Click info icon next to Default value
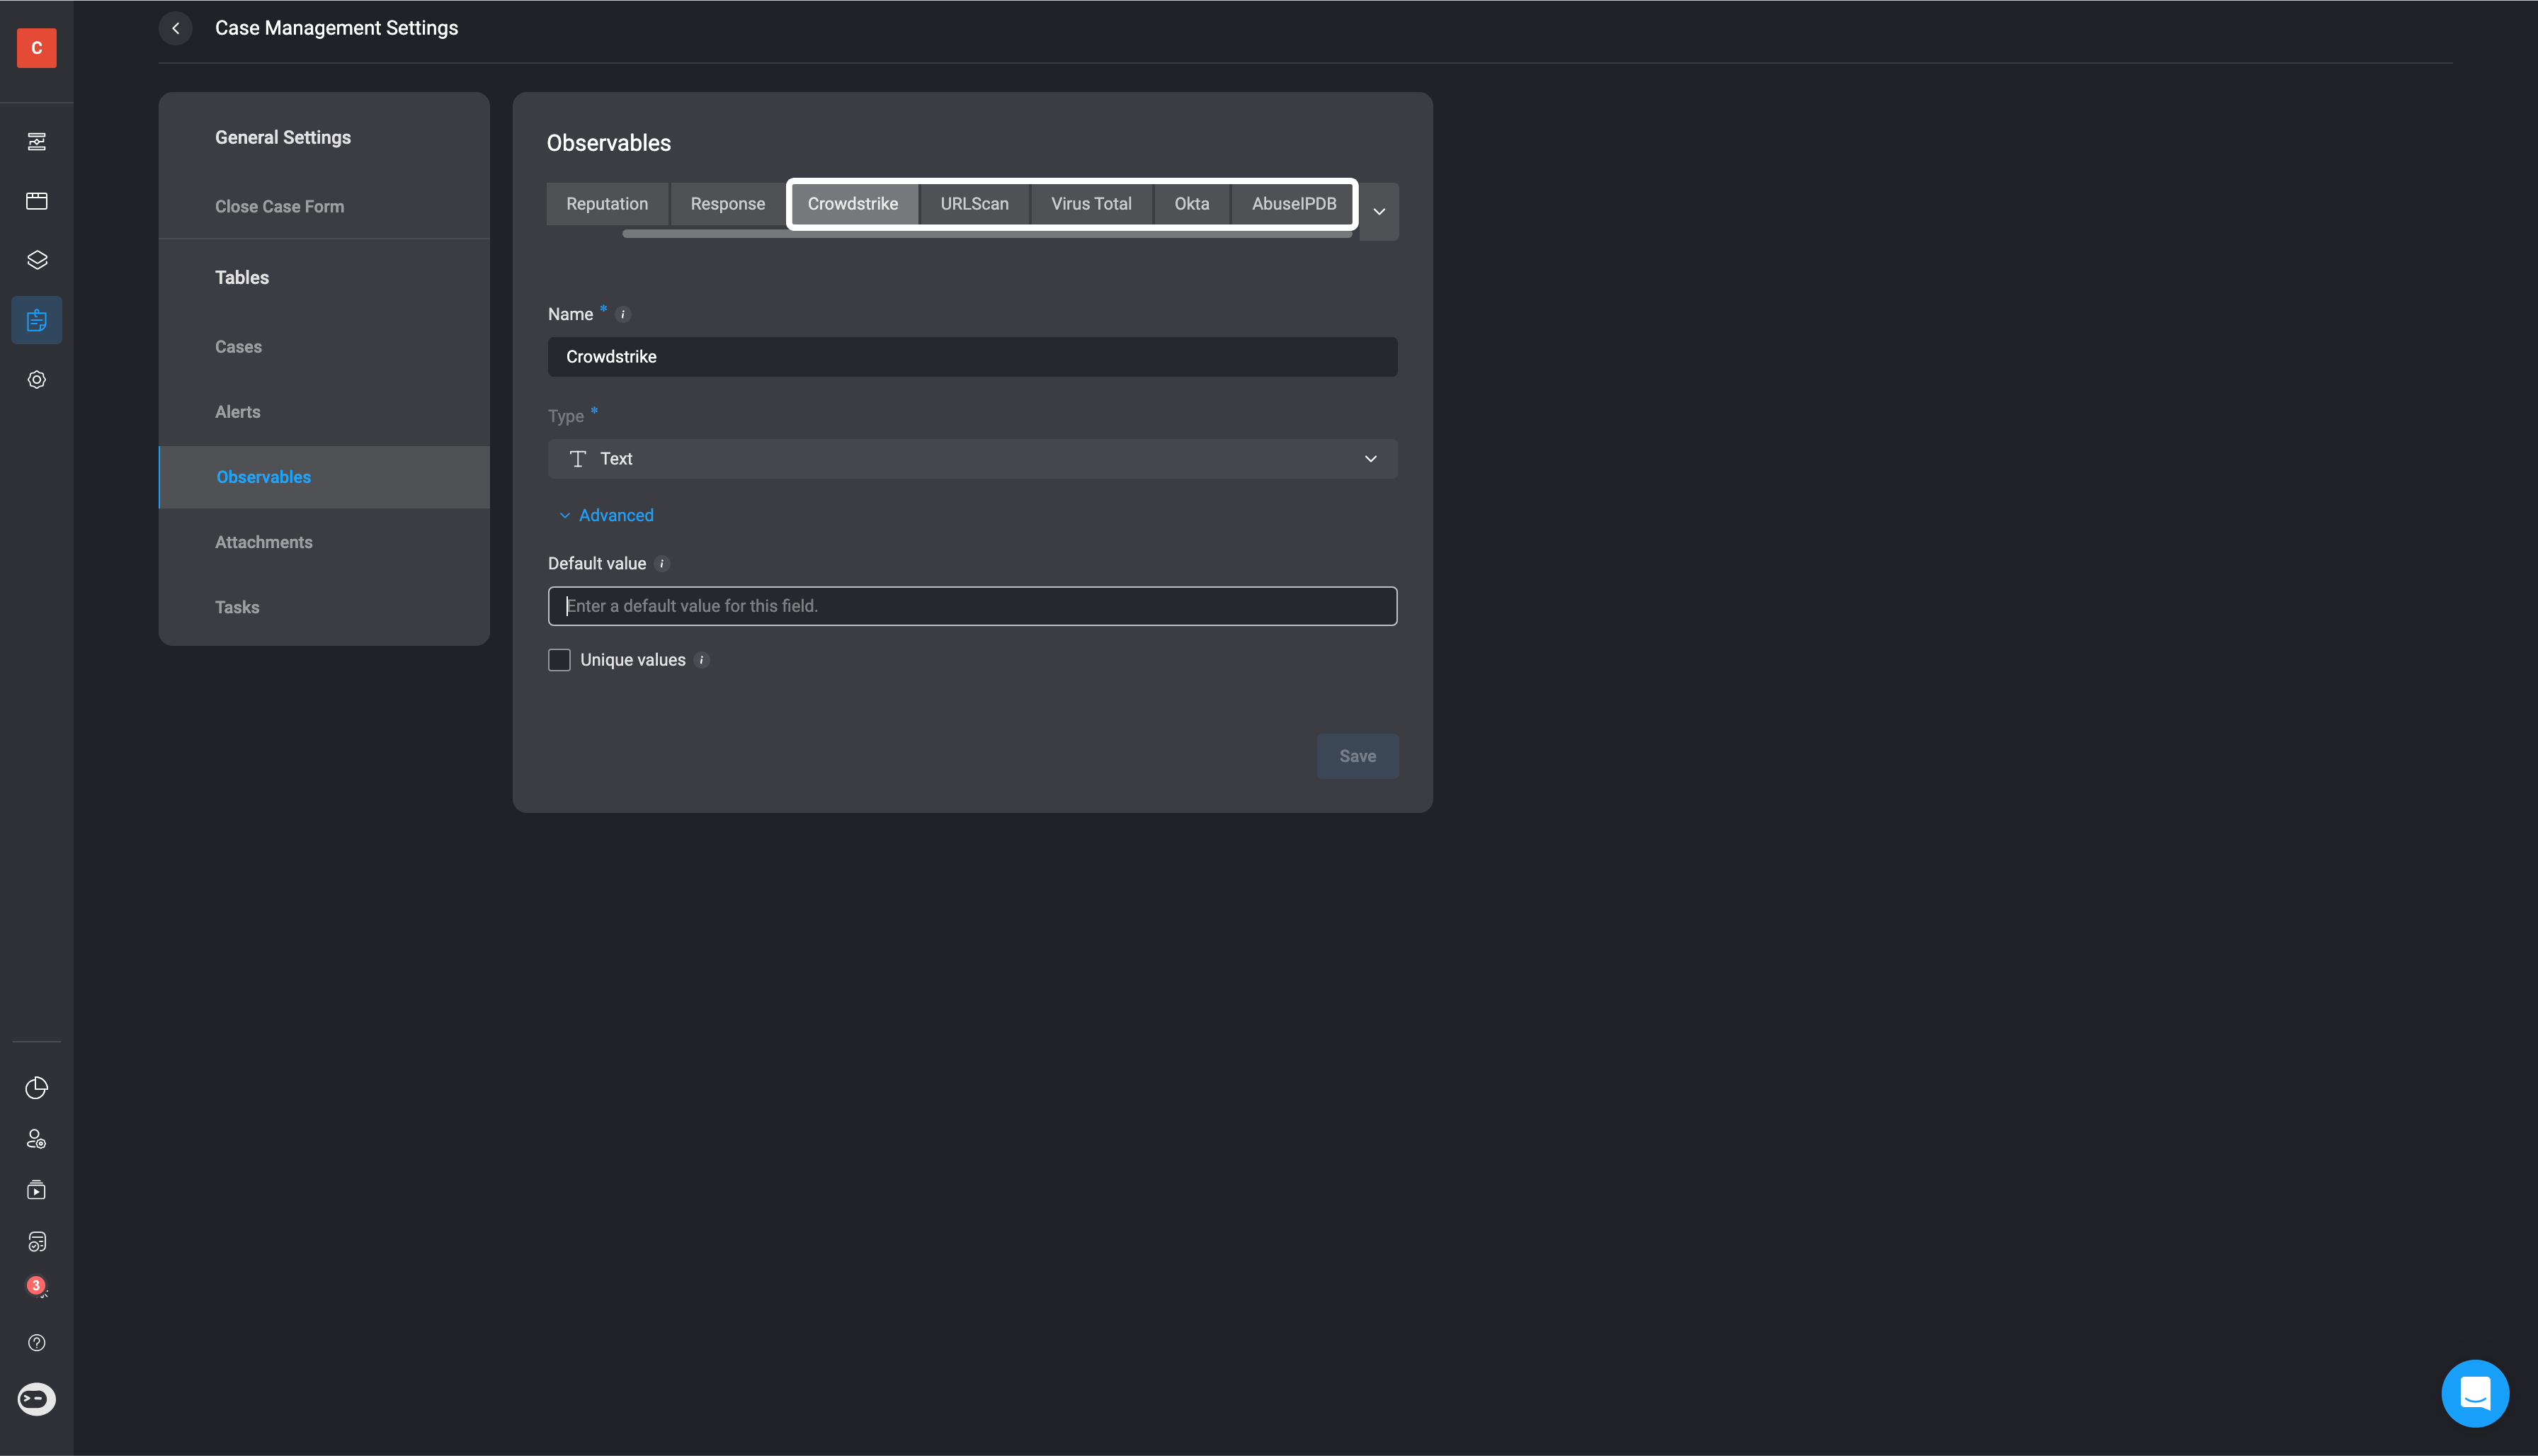 pos(662,564)
